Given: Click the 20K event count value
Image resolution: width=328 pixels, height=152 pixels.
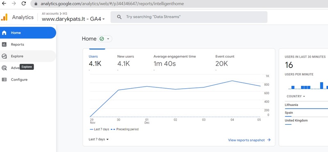Looking at the screenshot, I should [x=221, y=64].
